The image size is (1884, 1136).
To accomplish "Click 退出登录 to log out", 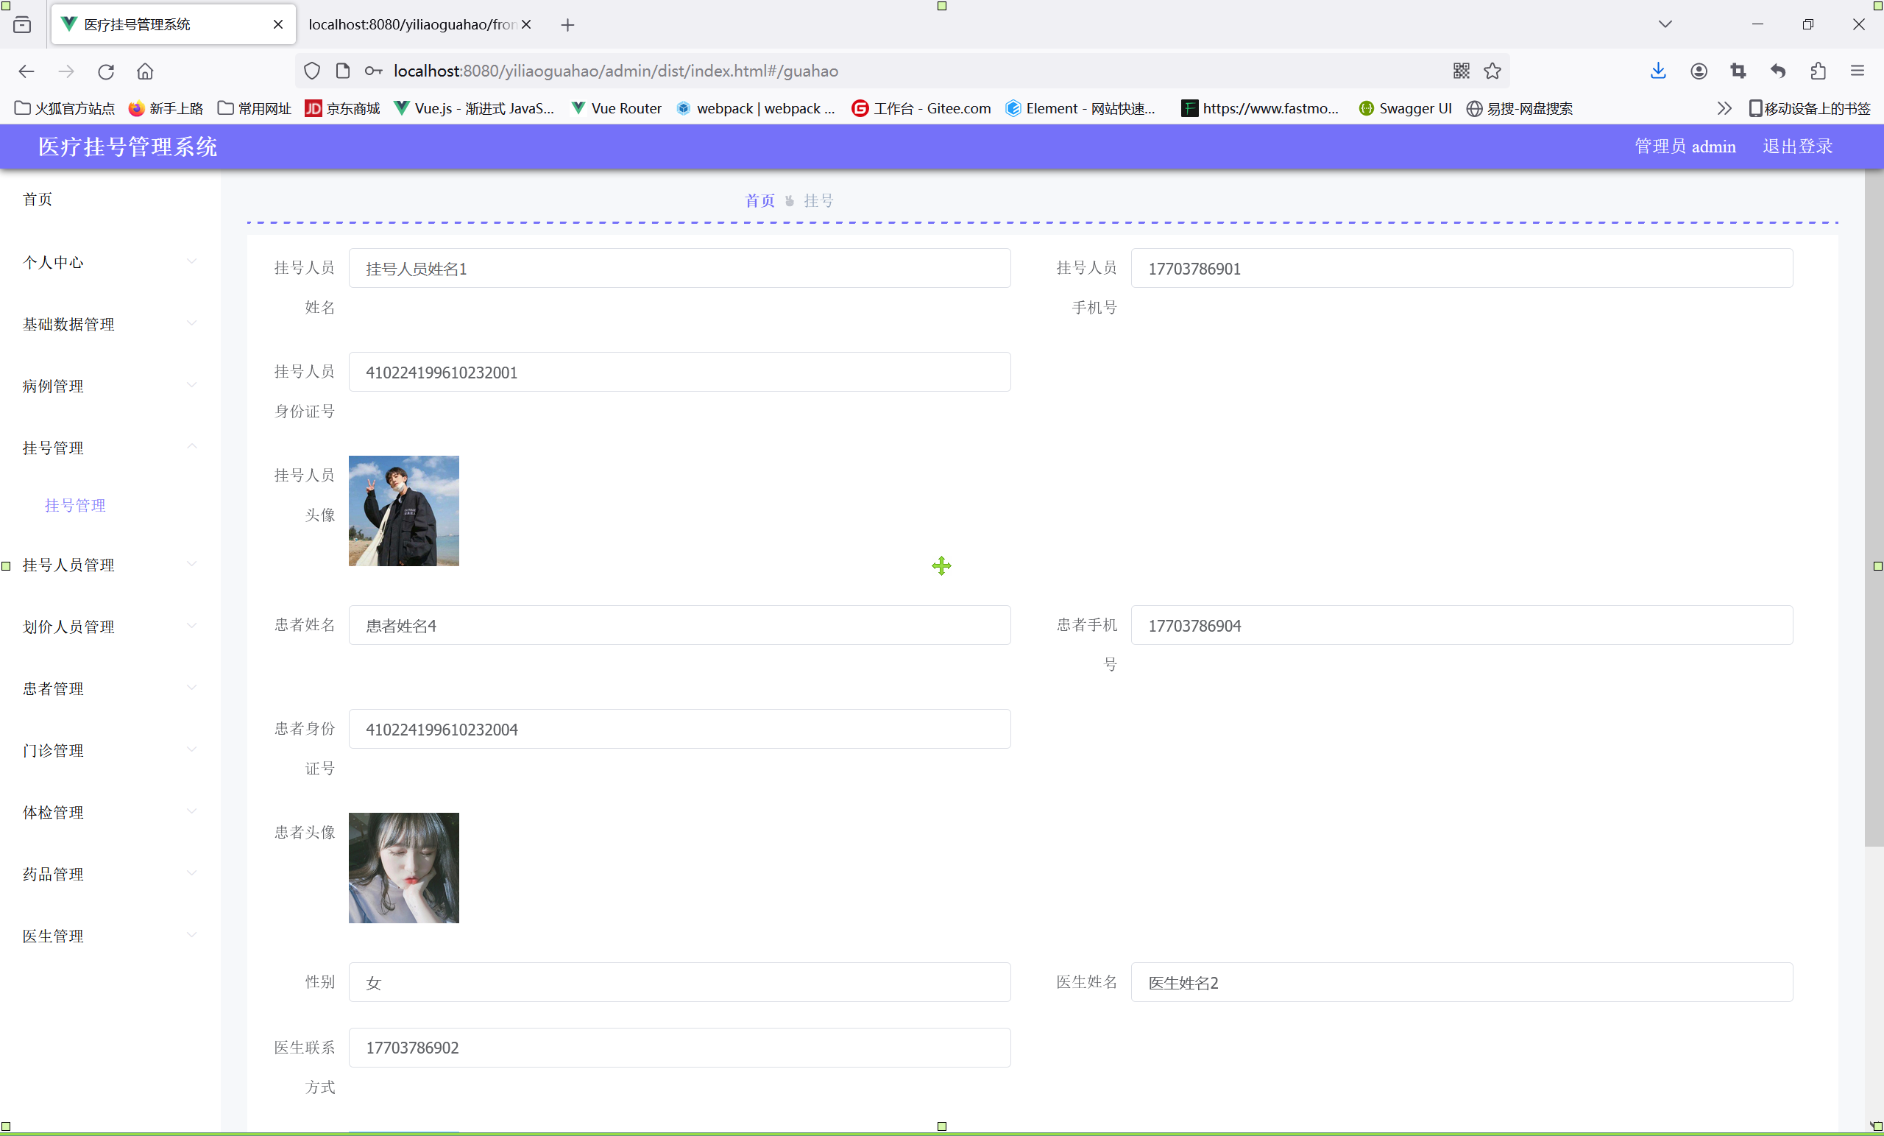I will (1798, 146).
